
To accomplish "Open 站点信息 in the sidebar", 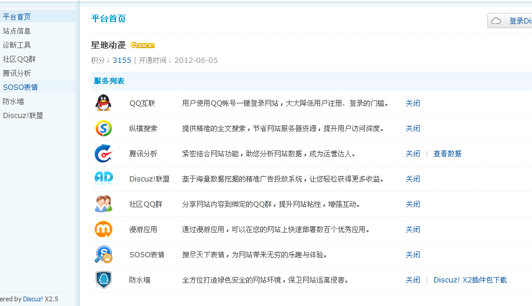I will (x=16, y=31).
